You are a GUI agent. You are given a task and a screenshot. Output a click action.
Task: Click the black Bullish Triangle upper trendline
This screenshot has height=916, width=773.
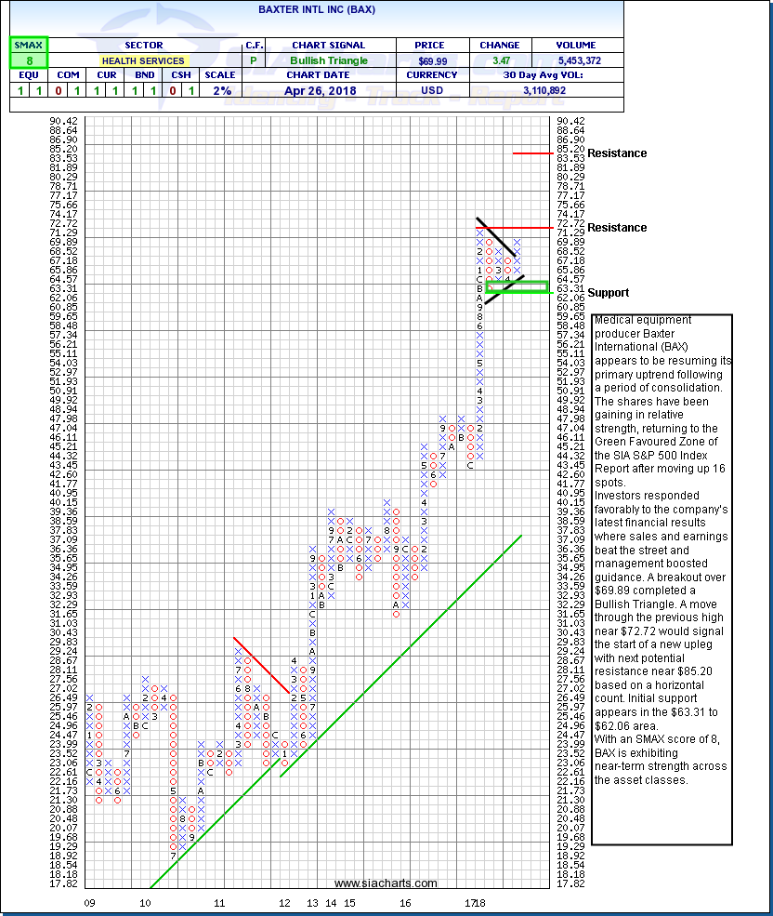(495, 238)
